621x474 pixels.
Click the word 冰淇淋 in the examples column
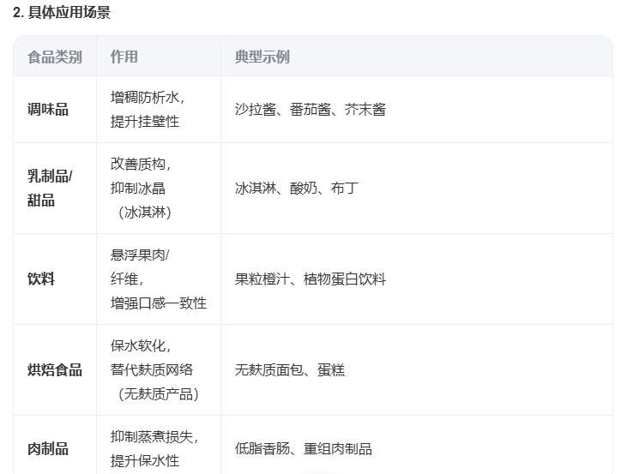point(256,189)
